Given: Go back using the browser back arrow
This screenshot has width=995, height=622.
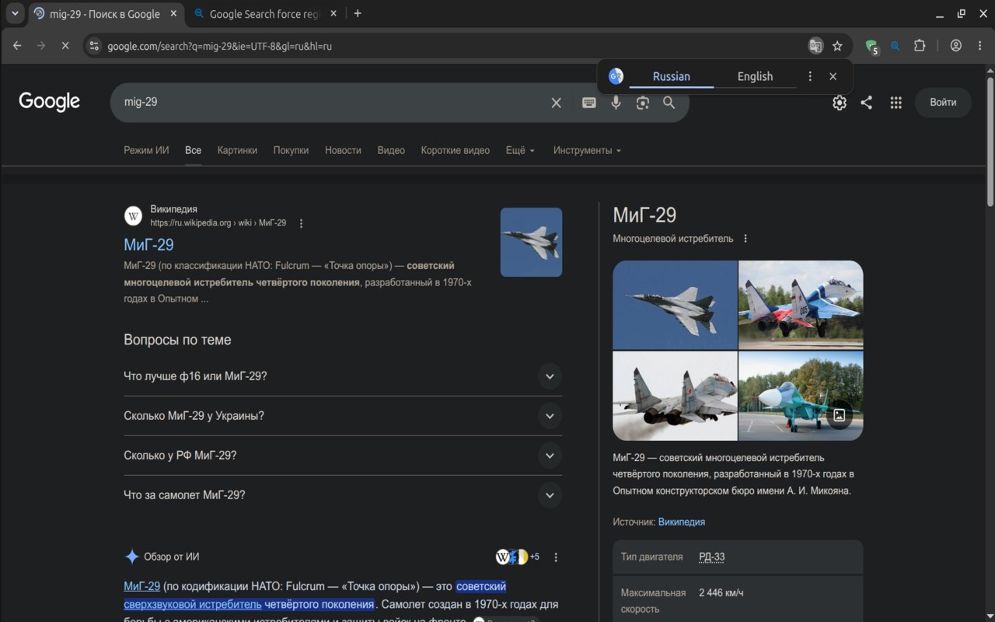Looking at the screenshot, I should pos(17,46).
